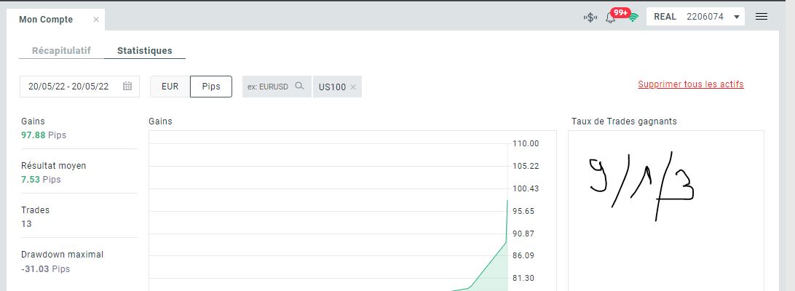Click the 81.30 axis label on chart
The image size is (795, 291).
coord(523,278)
